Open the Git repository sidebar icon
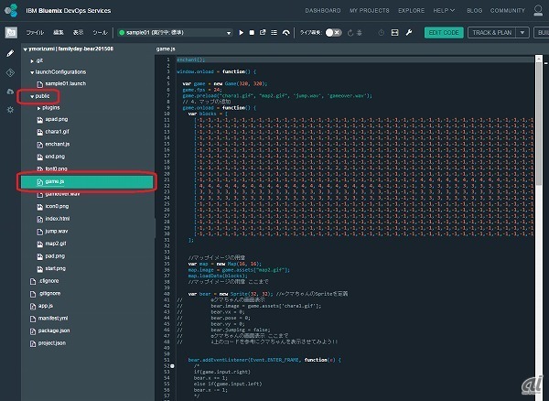Viewport: 549px width, 401px height. click(x=11, y=70)
